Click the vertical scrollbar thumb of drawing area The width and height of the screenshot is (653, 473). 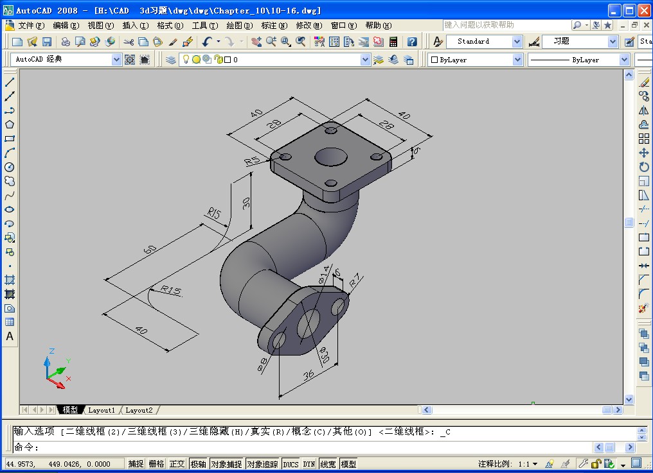tap(629, 222)
